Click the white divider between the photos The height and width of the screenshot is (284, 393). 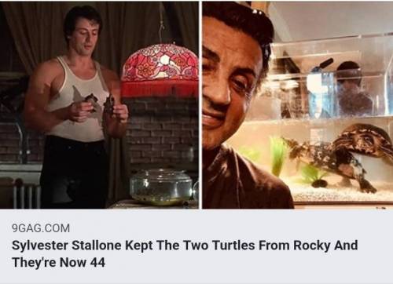click(x=200, y=105)
